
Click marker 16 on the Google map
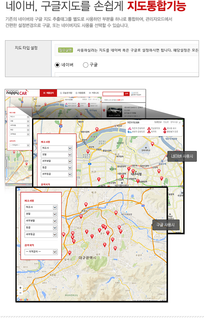point(63,234)
